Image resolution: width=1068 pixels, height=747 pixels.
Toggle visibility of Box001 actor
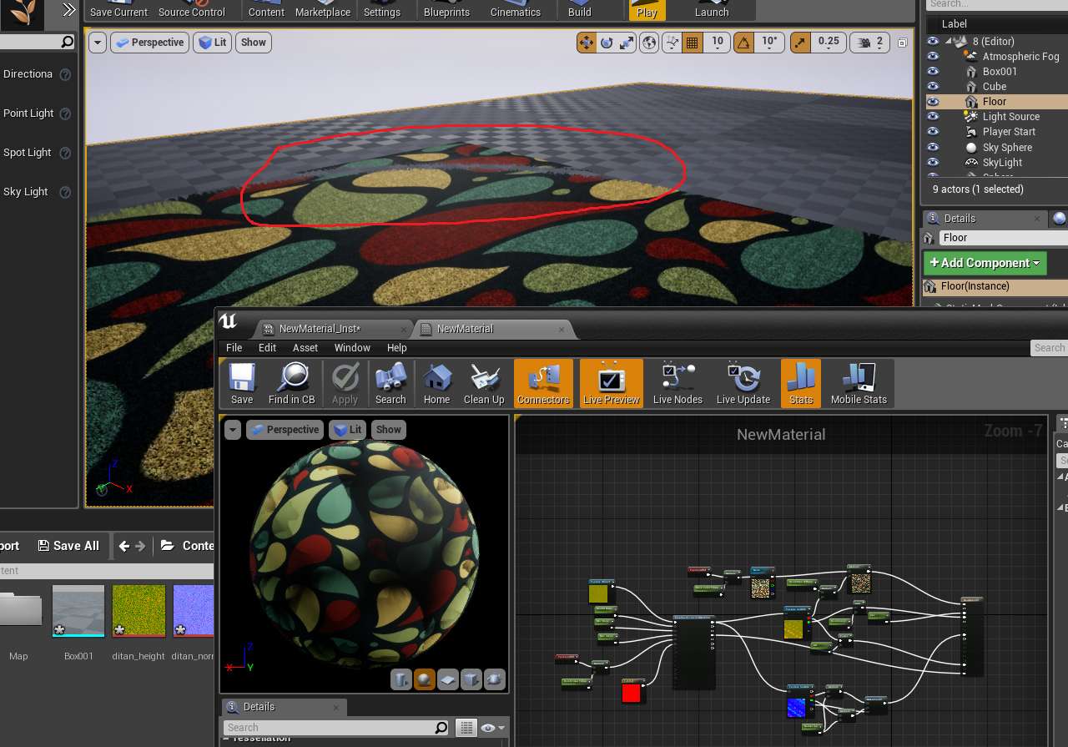(x=933, y=72)
